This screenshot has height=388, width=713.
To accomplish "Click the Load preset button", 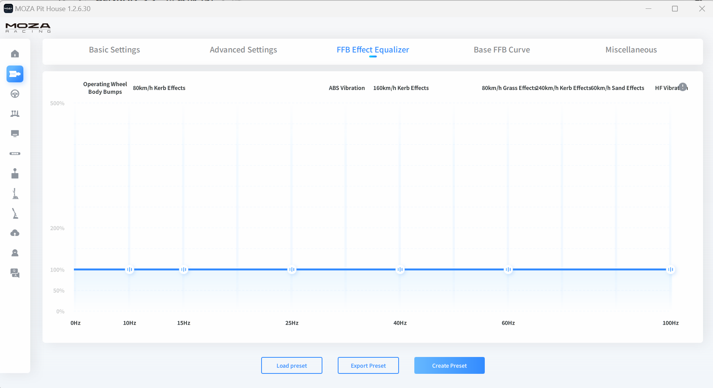I will click(x=291, y=365).
